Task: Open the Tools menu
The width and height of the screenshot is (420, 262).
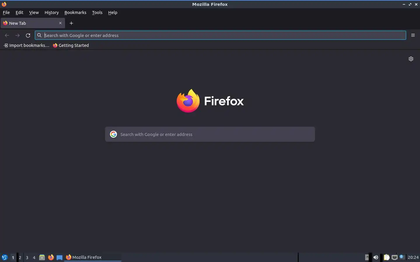Action: 97,13
